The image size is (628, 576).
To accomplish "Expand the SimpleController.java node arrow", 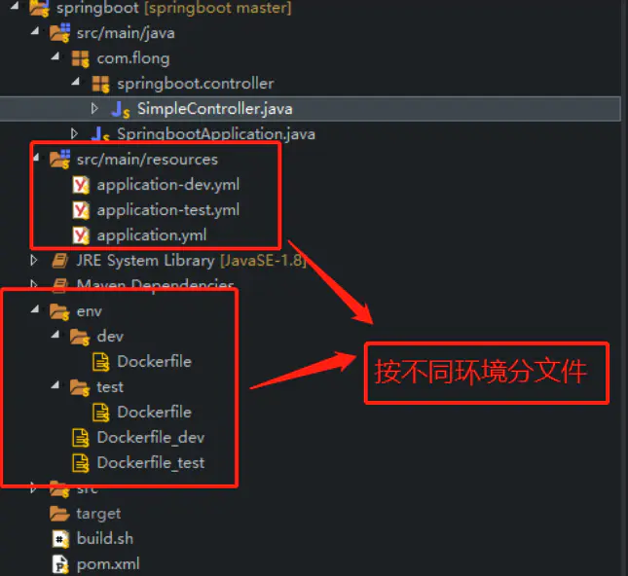I will point(94,108).
